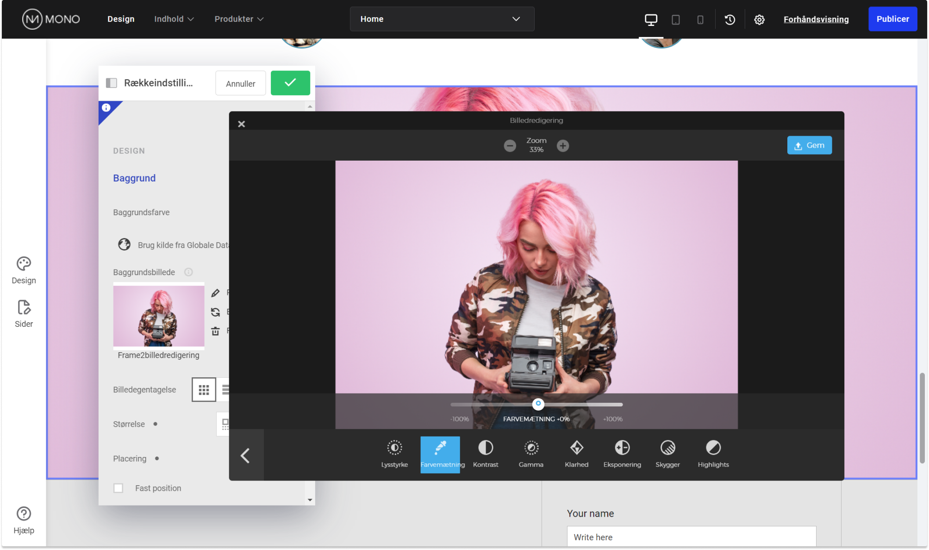Switch to tablet device preview

point(676,19)
